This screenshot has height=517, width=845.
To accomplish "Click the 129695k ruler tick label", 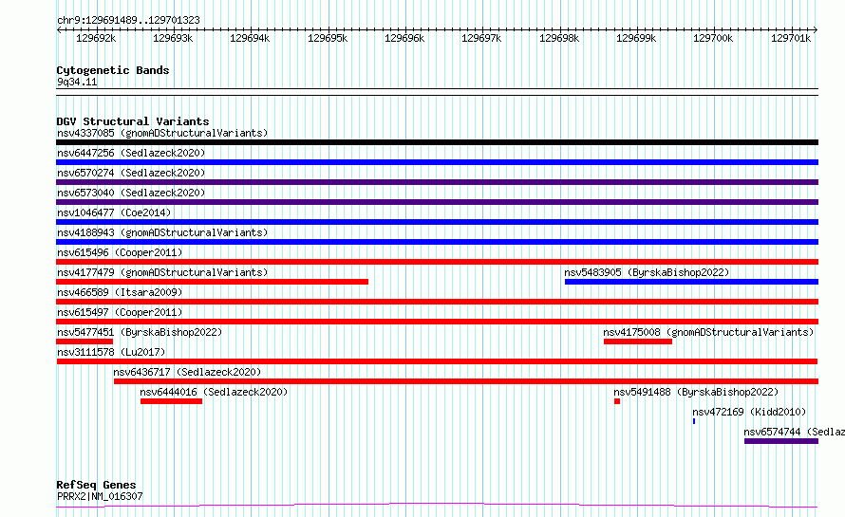I will coord(328,38).
